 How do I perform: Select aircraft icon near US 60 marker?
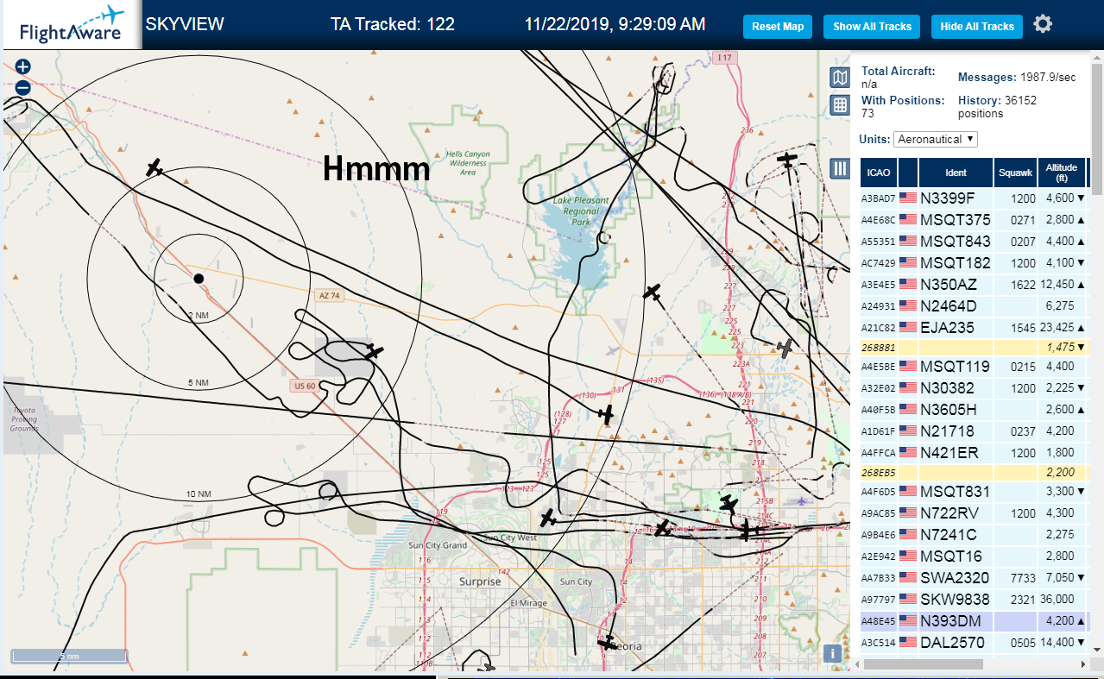click(373, 351)
